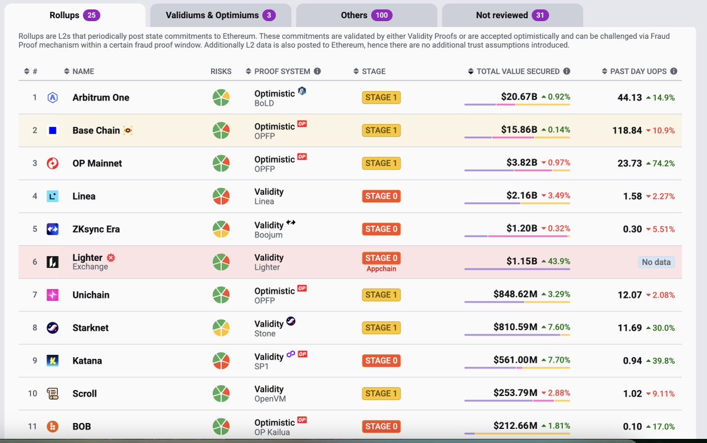Sort table by # column

[31, 71]
